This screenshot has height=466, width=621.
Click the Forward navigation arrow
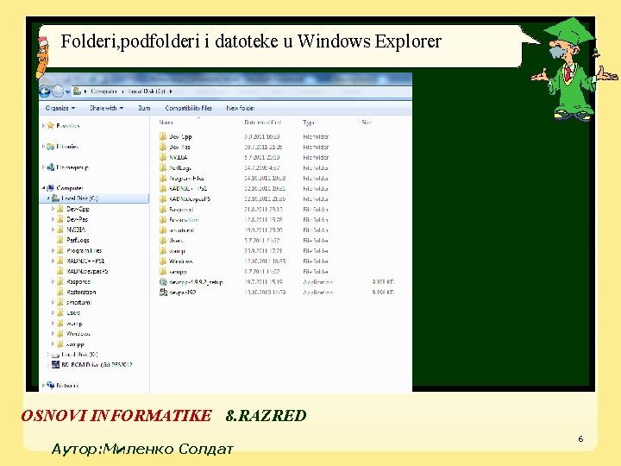coord(58,91)
